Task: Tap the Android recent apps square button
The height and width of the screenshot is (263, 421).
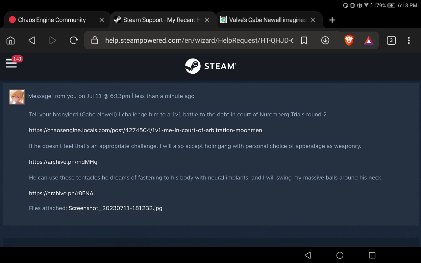Action: [372, 255]
